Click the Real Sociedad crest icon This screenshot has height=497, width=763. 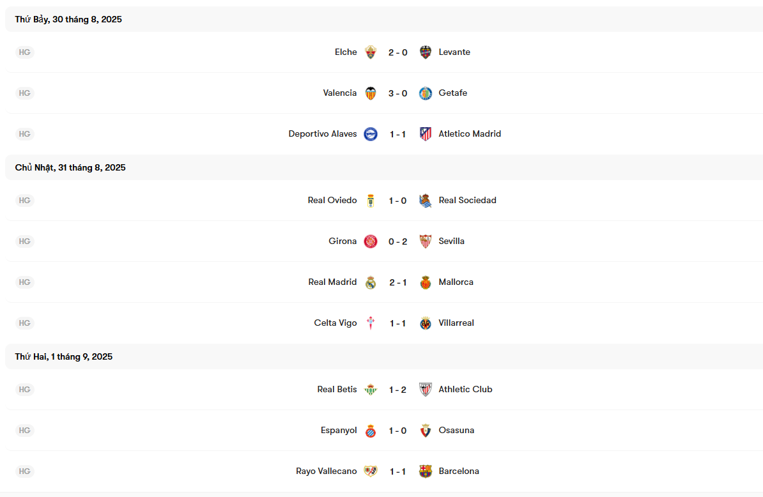pyautogui.click(x=426, y=201)
